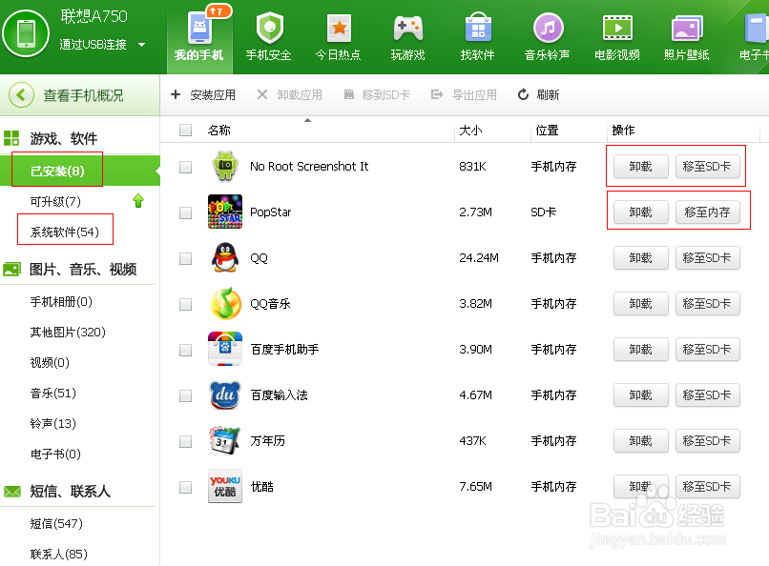This screenshot has width=769, height=566.
Task: Click 移至SD卡 for 万年历
Action: tap(707, 440)
